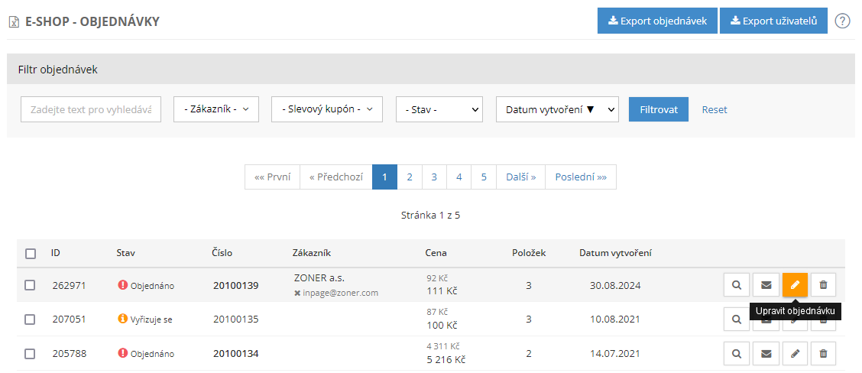
Task: Edit order 262971 with orange pencil icon
Action: tap(795, 285)
